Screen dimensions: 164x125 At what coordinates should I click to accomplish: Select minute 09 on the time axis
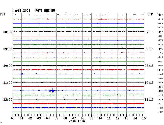pyautogui.click(x=91, y=118)
